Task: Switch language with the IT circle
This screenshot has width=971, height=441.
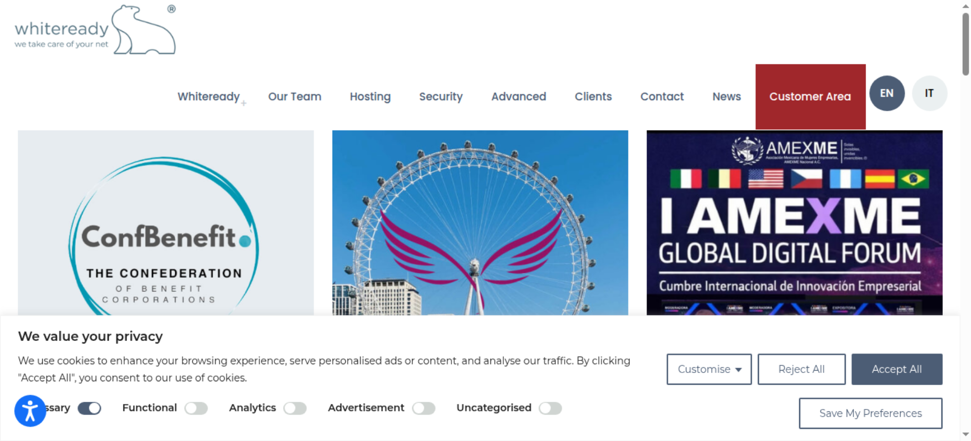Action: (x=929, y=93)
